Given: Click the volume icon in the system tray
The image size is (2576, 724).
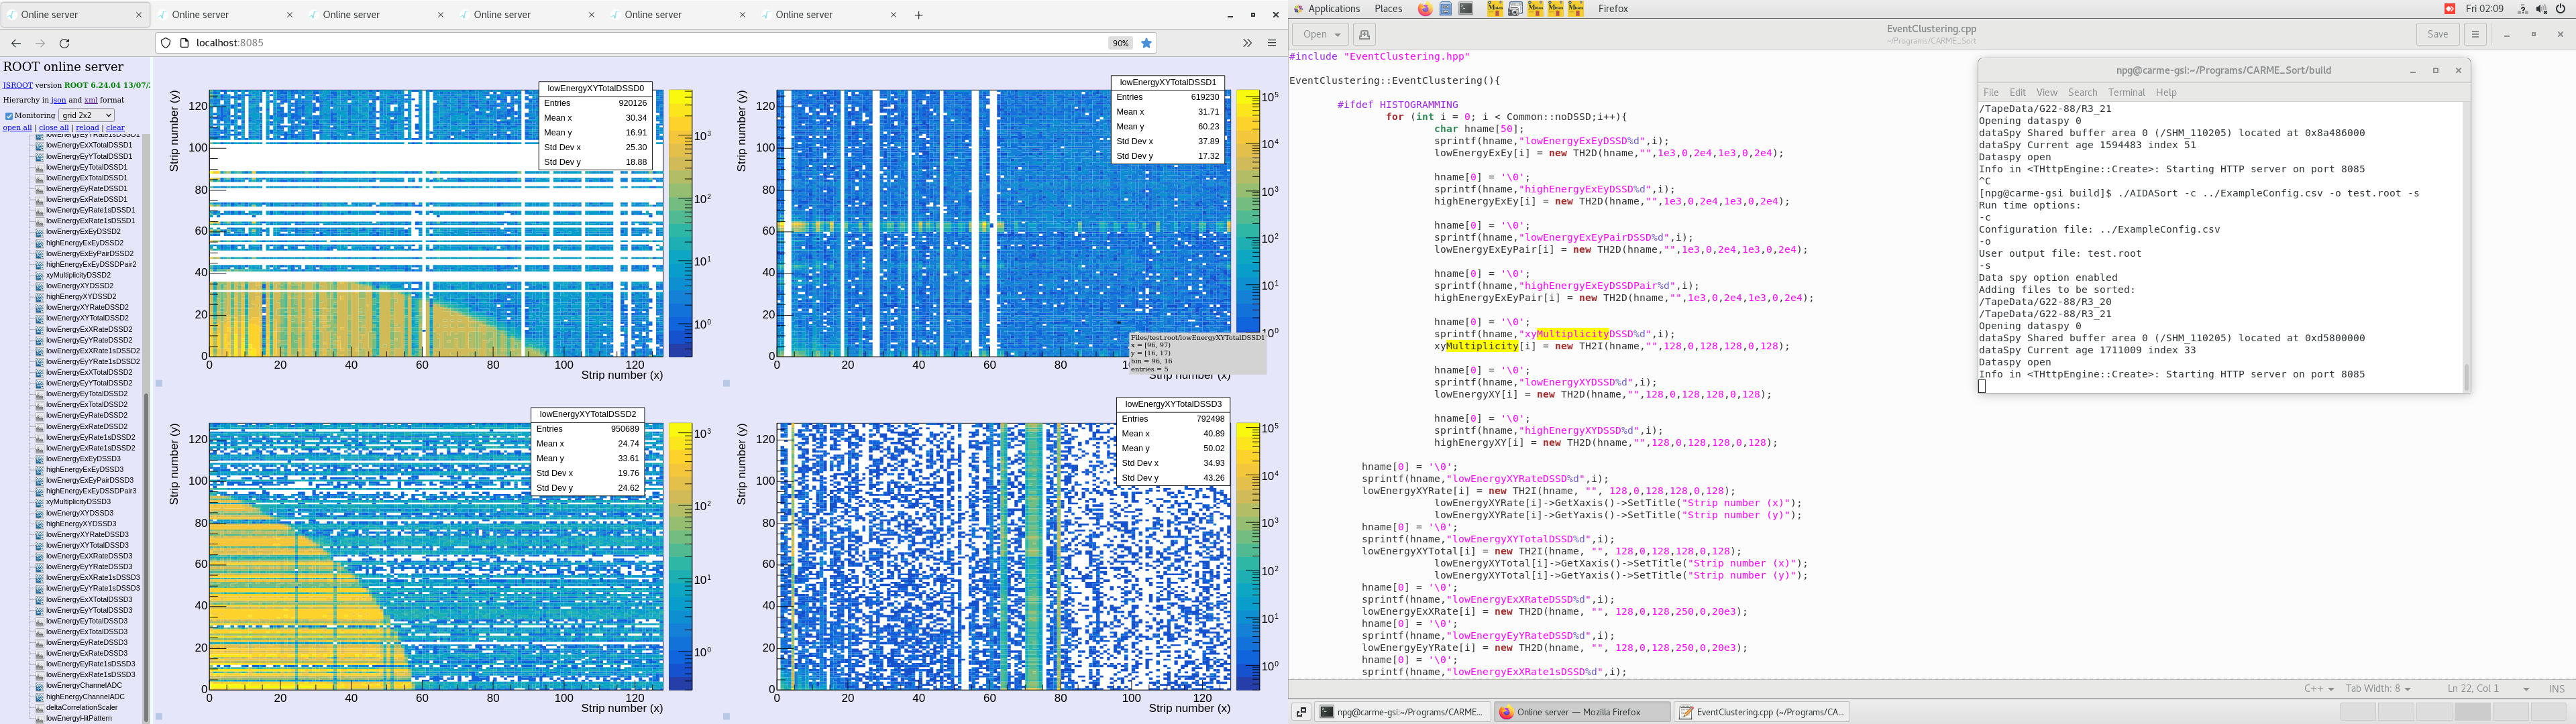Looking at the screenshot, I should click(2539, 9).
